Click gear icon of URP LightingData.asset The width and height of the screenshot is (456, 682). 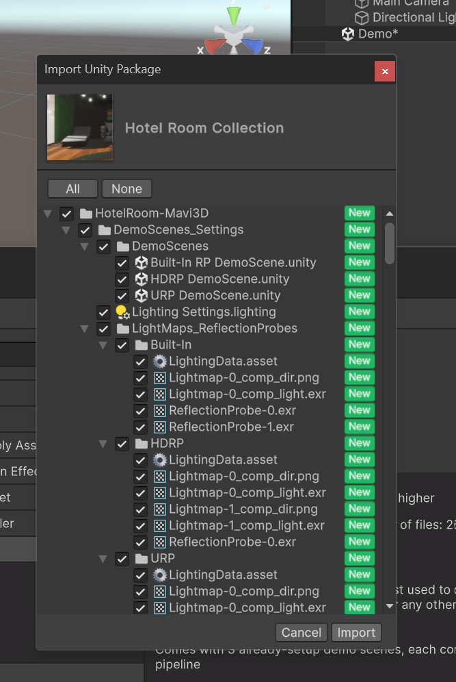(x=160, y=575)
